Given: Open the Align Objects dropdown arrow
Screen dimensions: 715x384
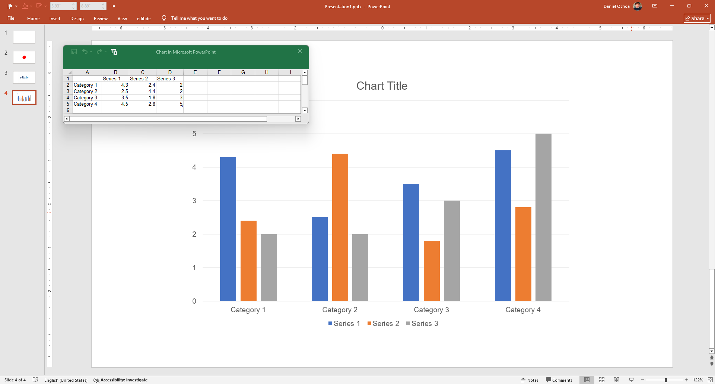Looking at the screenshot, I should [x=16, y=6].
